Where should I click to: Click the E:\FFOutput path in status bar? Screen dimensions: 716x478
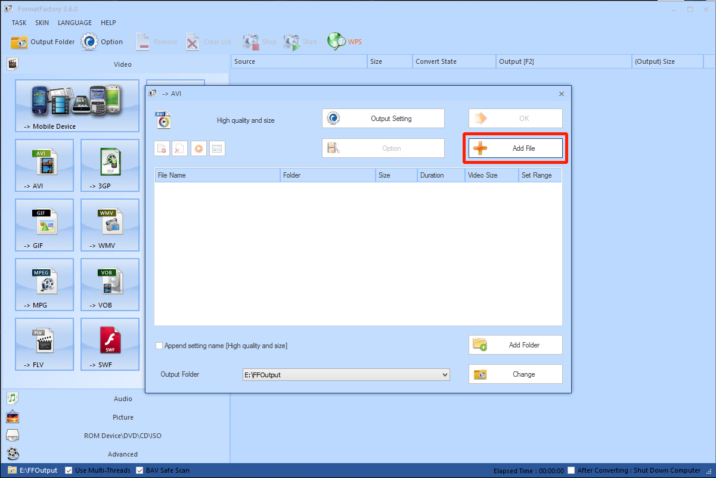pyautogui.click(x=39, y=470)
